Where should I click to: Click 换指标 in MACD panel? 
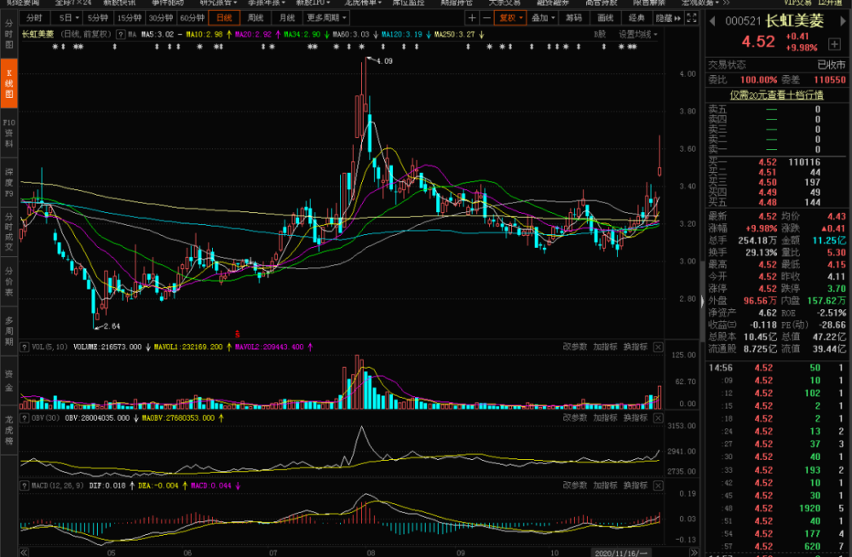(636, 485)
